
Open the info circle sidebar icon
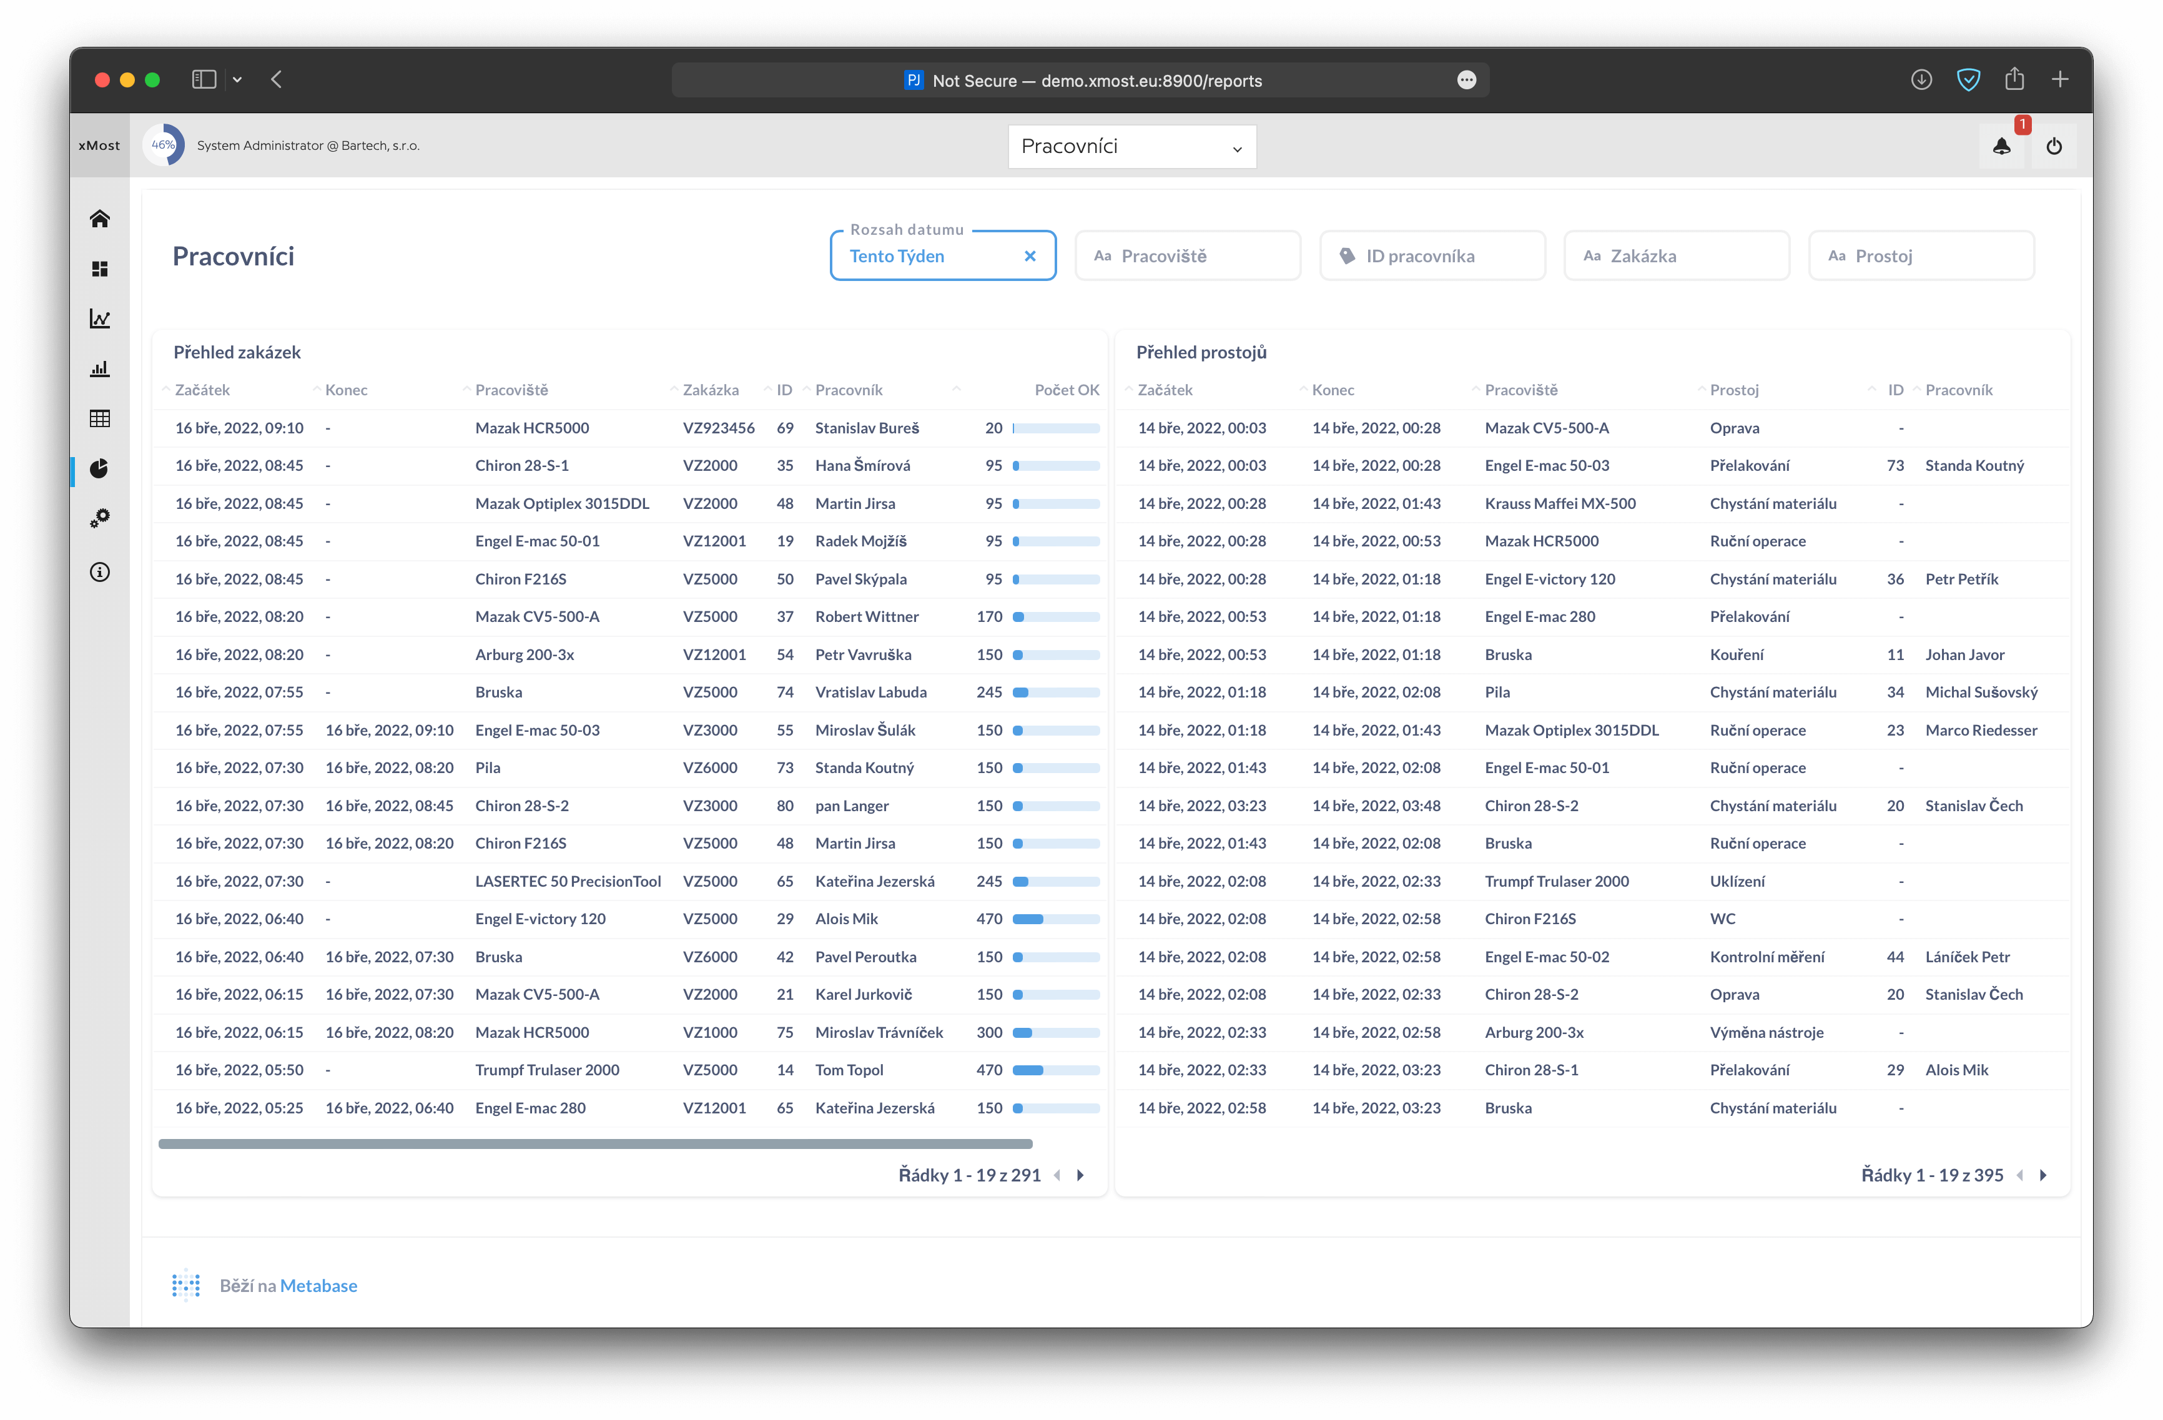pos(100,572)
